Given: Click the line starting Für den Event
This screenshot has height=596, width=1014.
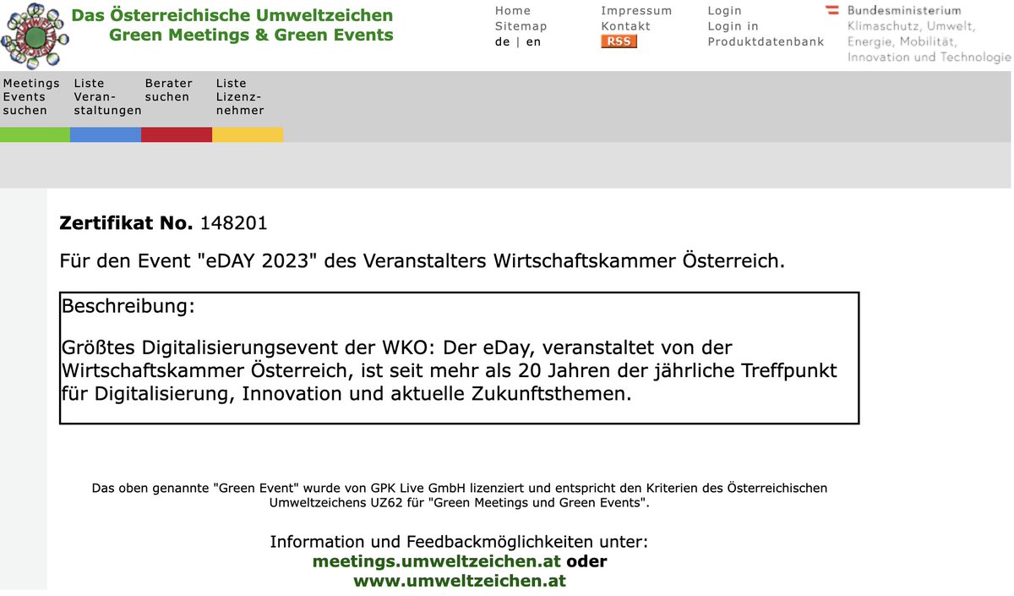Looking at the screenshot, I should click(422, 261).
